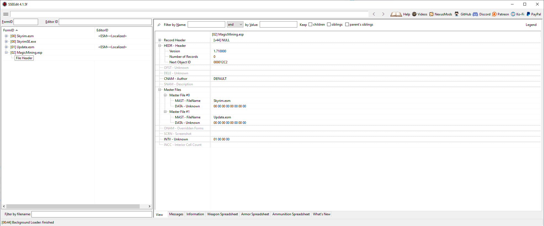Screen dimensions: 544x226
Task: Open the hamburger main menu
Action: pos(6,14)
